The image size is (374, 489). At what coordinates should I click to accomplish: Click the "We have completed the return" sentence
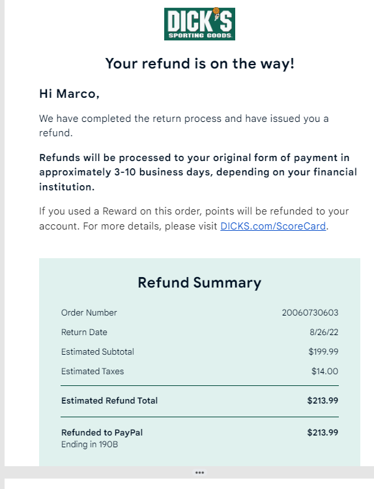(x=184, y=126)
